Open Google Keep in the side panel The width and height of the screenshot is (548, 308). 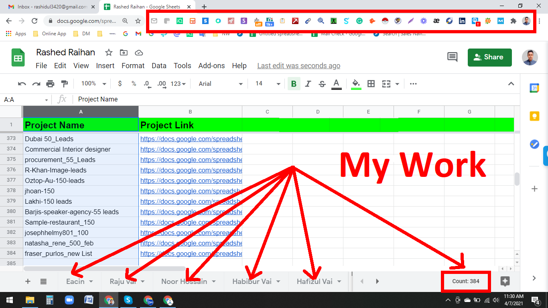[534, 116]
